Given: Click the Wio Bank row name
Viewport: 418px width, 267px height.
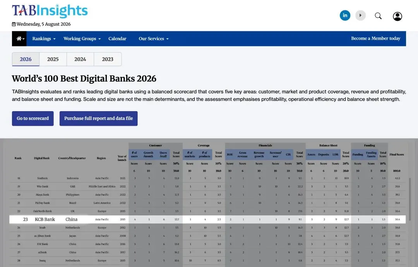Looking at the screenshot, I should (43, 186).
